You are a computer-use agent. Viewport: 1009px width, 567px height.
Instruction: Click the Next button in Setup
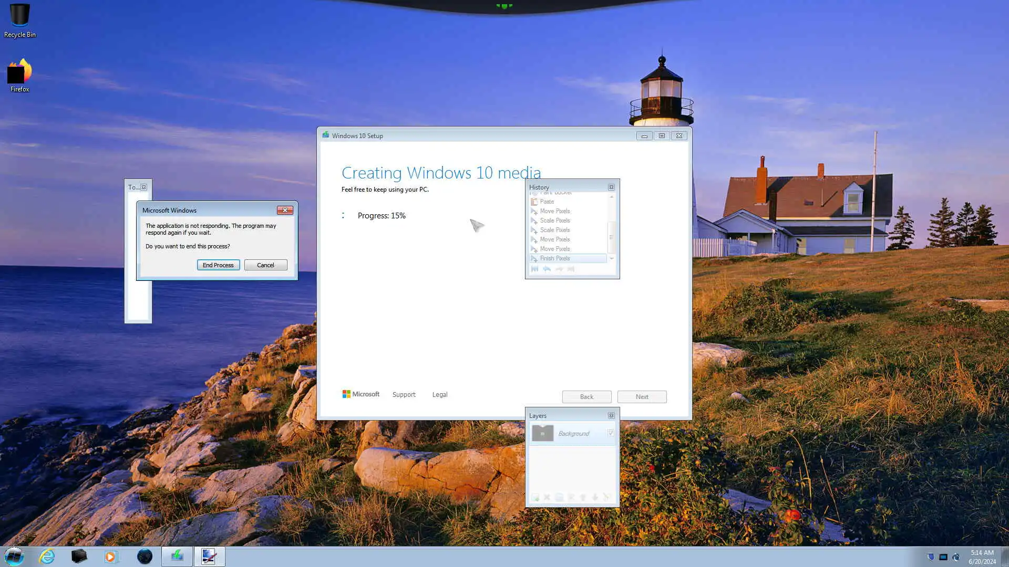[x=642, y=397]
